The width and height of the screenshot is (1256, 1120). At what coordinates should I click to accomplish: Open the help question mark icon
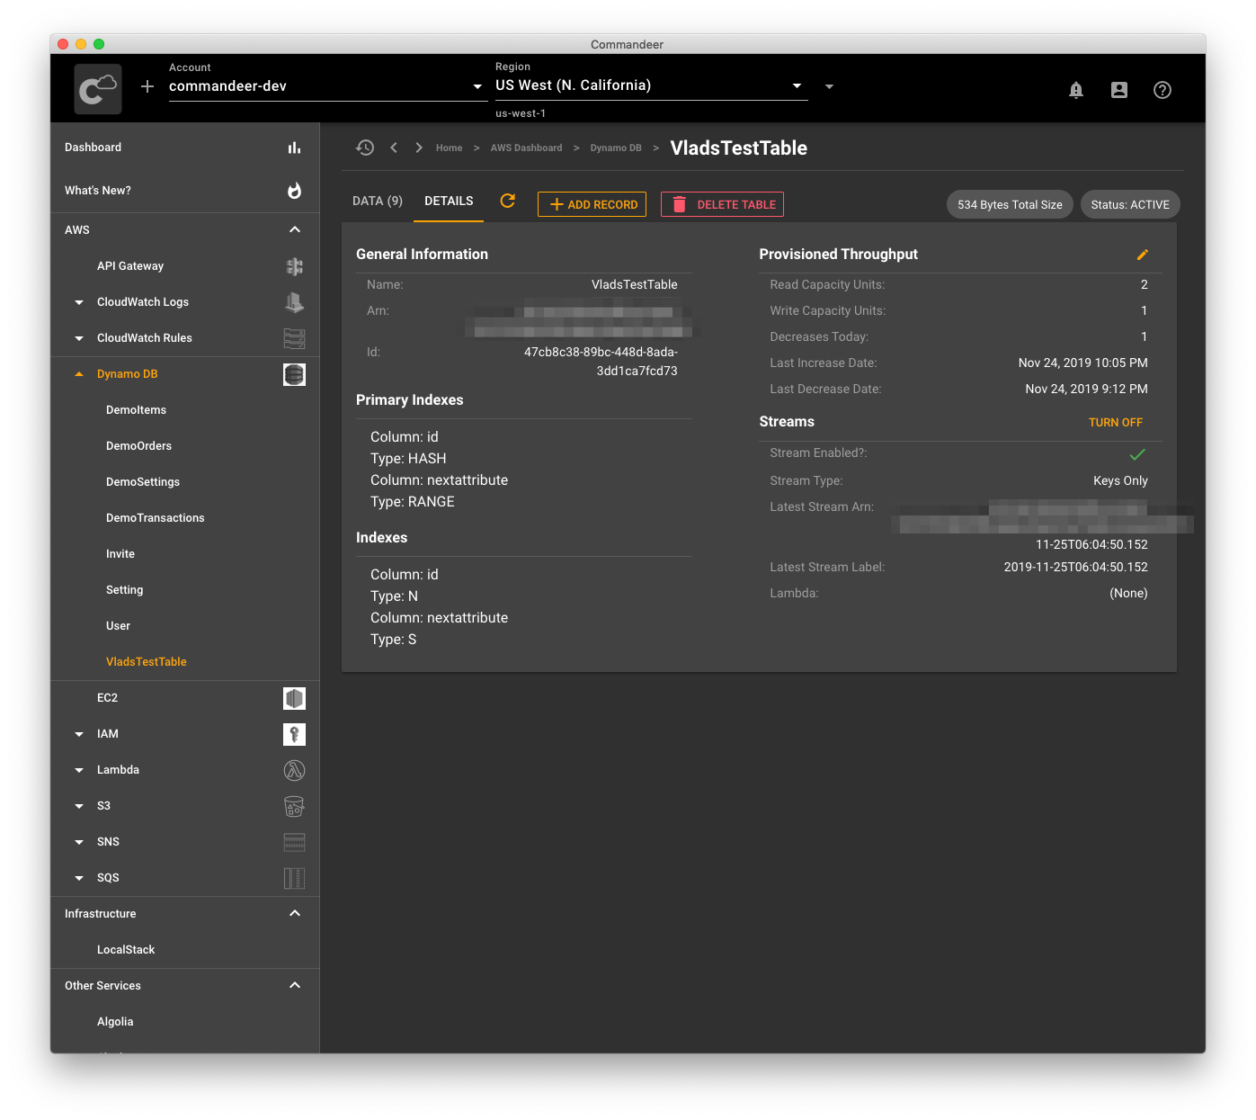(x=1162, y=90)
